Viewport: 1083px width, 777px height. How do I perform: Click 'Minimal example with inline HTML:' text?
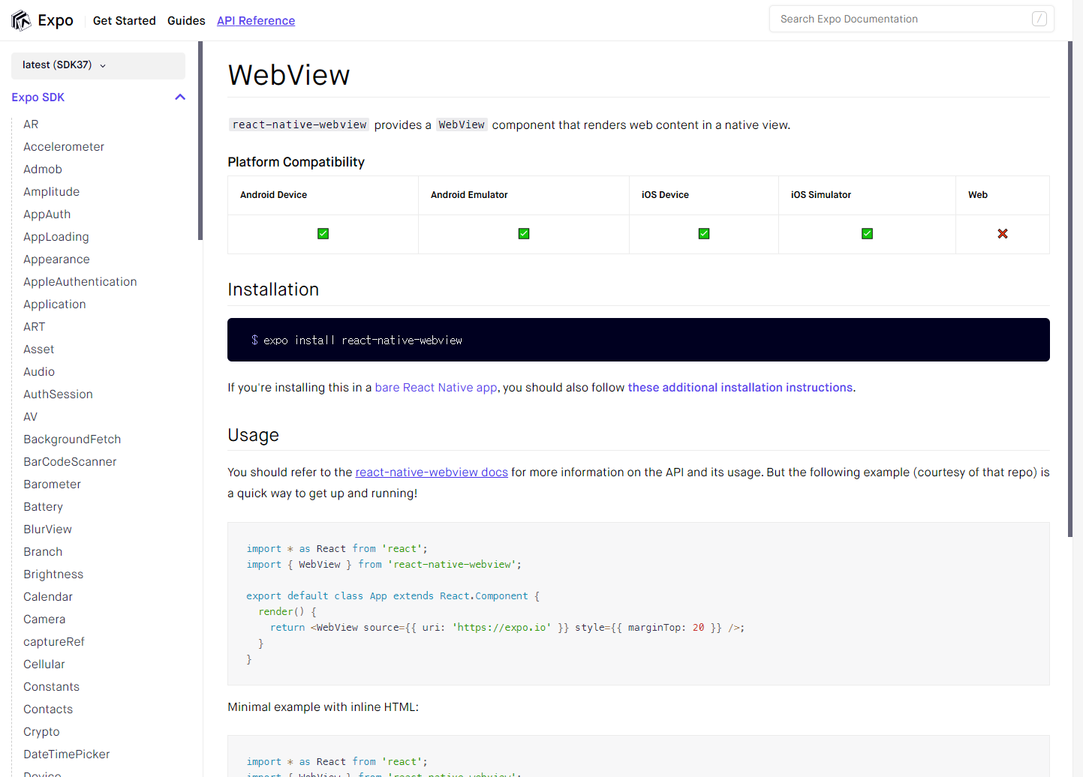point(323,707)
